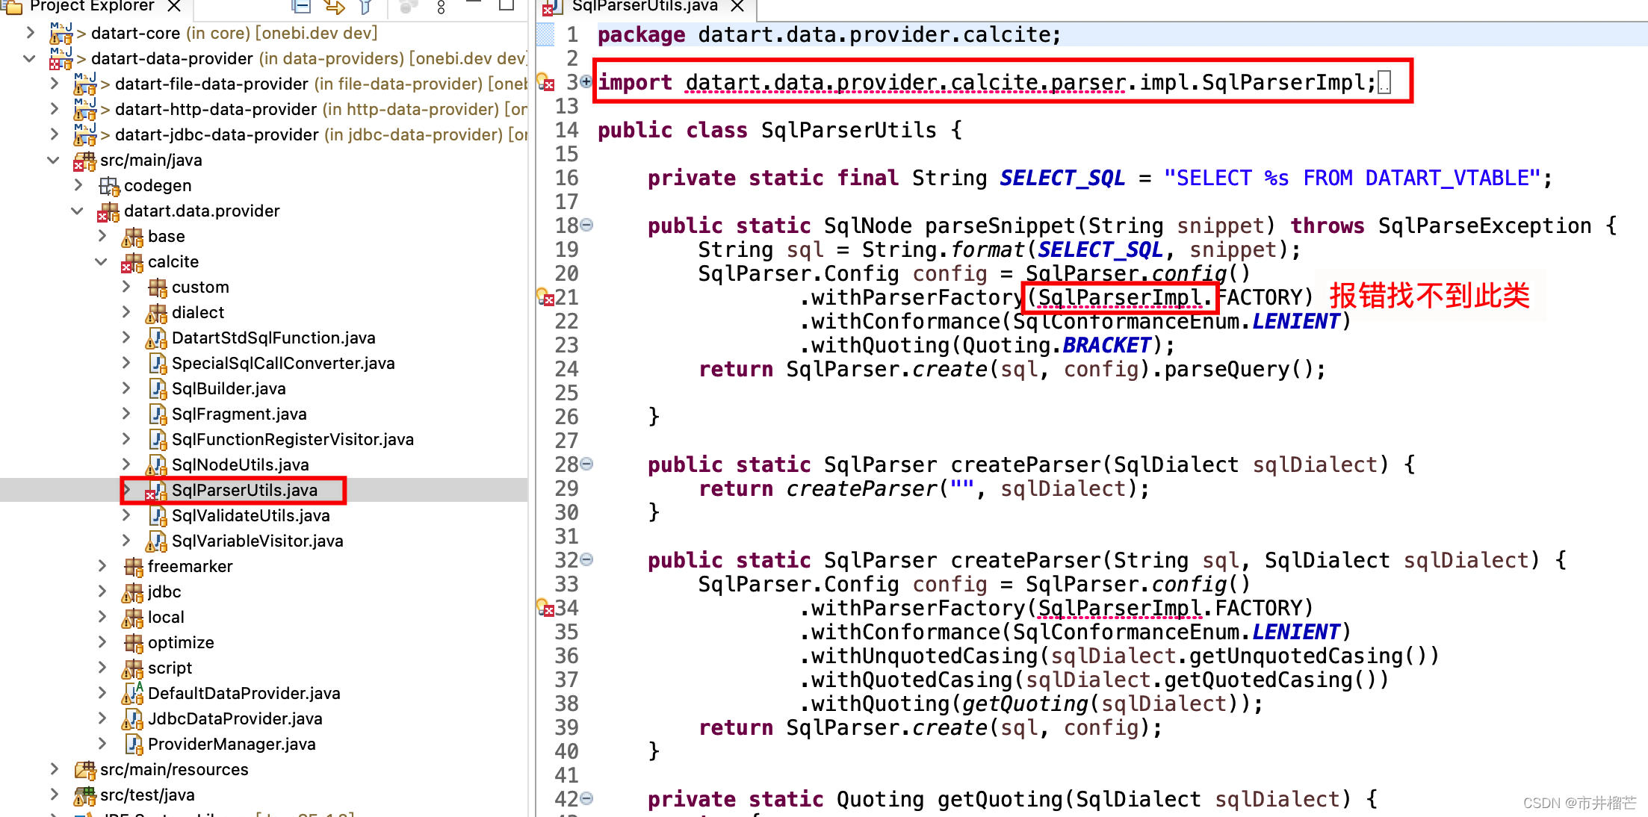
Task: Click the underlined SqlParserImpl on line 34
Action: pos(1118,609)
